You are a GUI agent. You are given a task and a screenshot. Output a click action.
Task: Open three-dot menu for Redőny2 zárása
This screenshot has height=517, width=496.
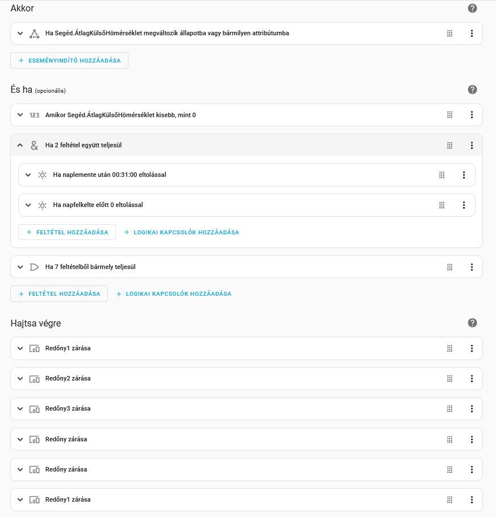(472, 379)
